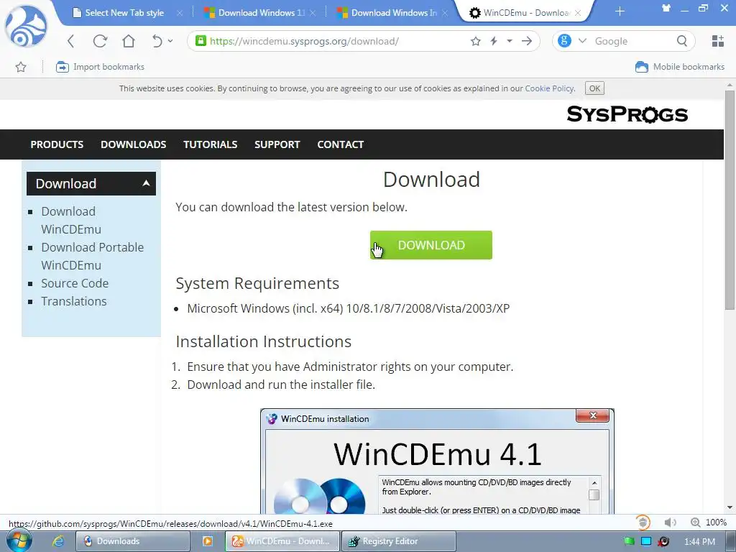Close the Select New Tab style tab
Image resolution: width=736 pixels, height=552 pixels.
click(x=179, y=13)
